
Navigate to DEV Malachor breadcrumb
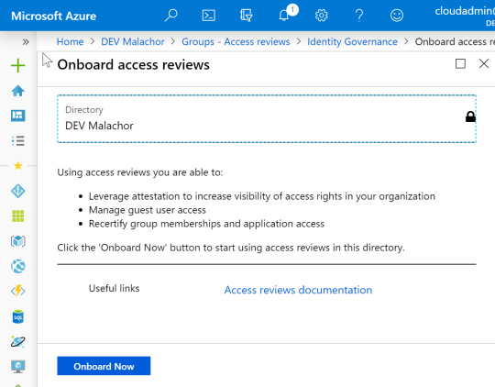click(133, 41)
